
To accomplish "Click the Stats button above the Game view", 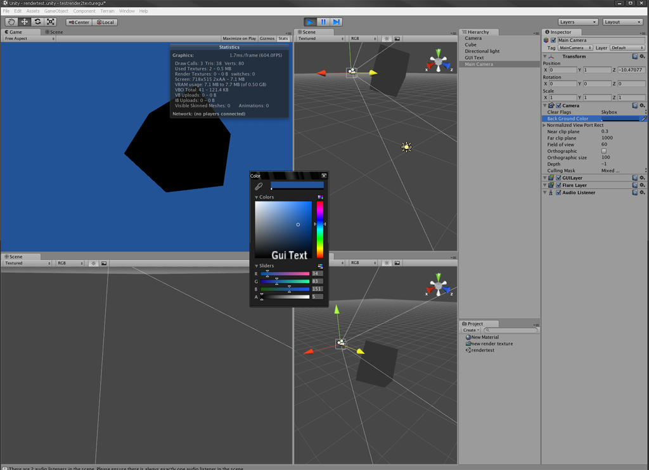I will (283, 38).
